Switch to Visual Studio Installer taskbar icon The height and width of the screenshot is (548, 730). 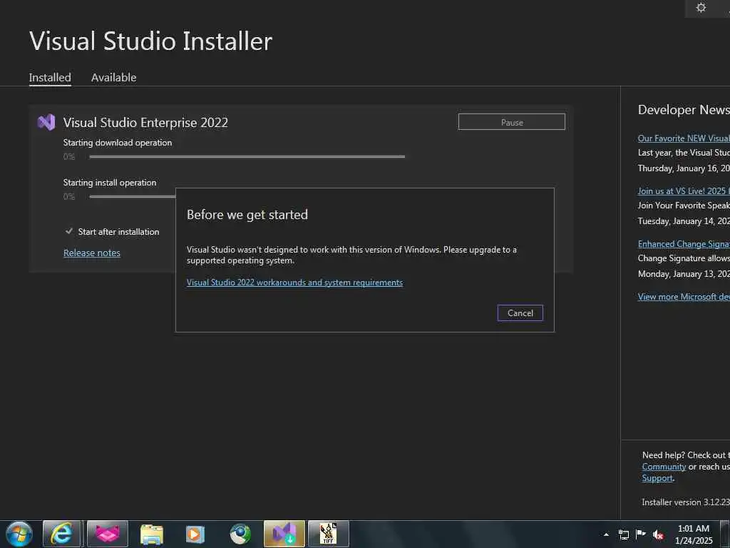[284, 534]
